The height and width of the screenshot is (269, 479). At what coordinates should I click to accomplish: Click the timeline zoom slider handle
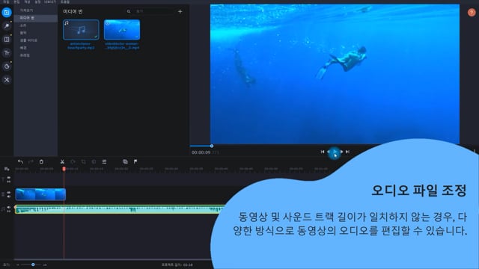tap(33, 265)
